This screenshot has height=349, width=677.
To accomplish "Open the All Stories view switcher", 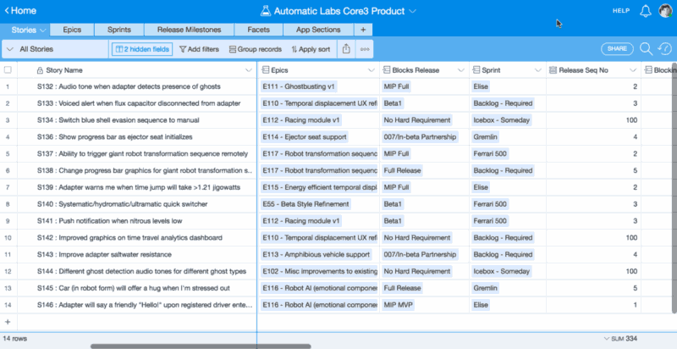I will [x=55, y=49].
